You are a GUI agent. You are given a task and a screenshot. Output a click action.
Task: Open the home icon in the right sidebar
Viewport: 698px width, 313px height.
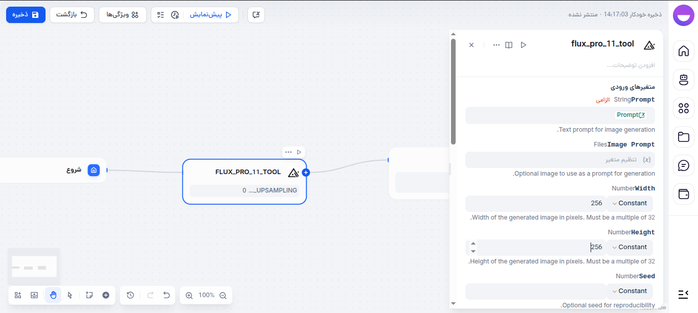tap(683, 51)
